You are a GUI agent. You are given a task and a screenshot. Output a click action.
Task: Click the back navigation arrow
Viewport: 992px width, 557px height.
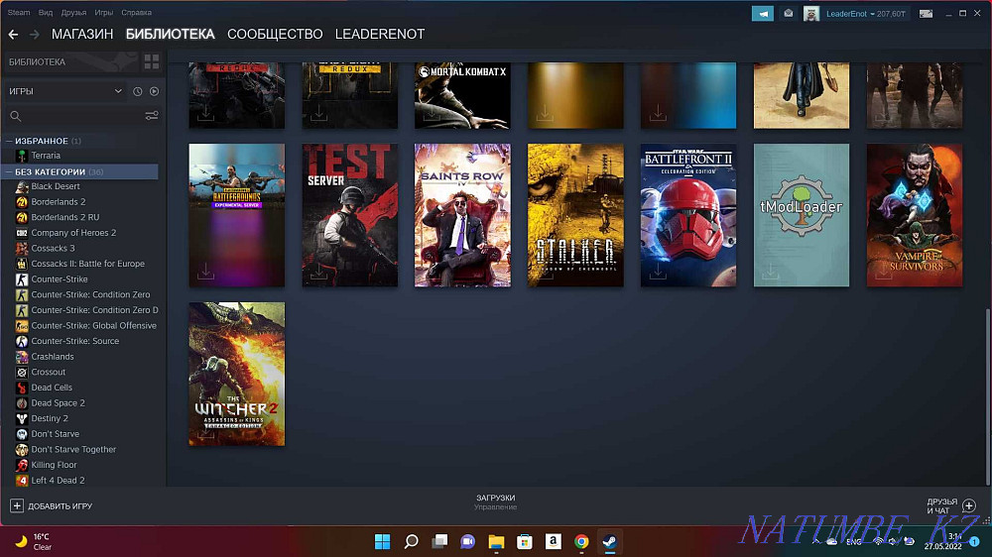pos(13,35)
